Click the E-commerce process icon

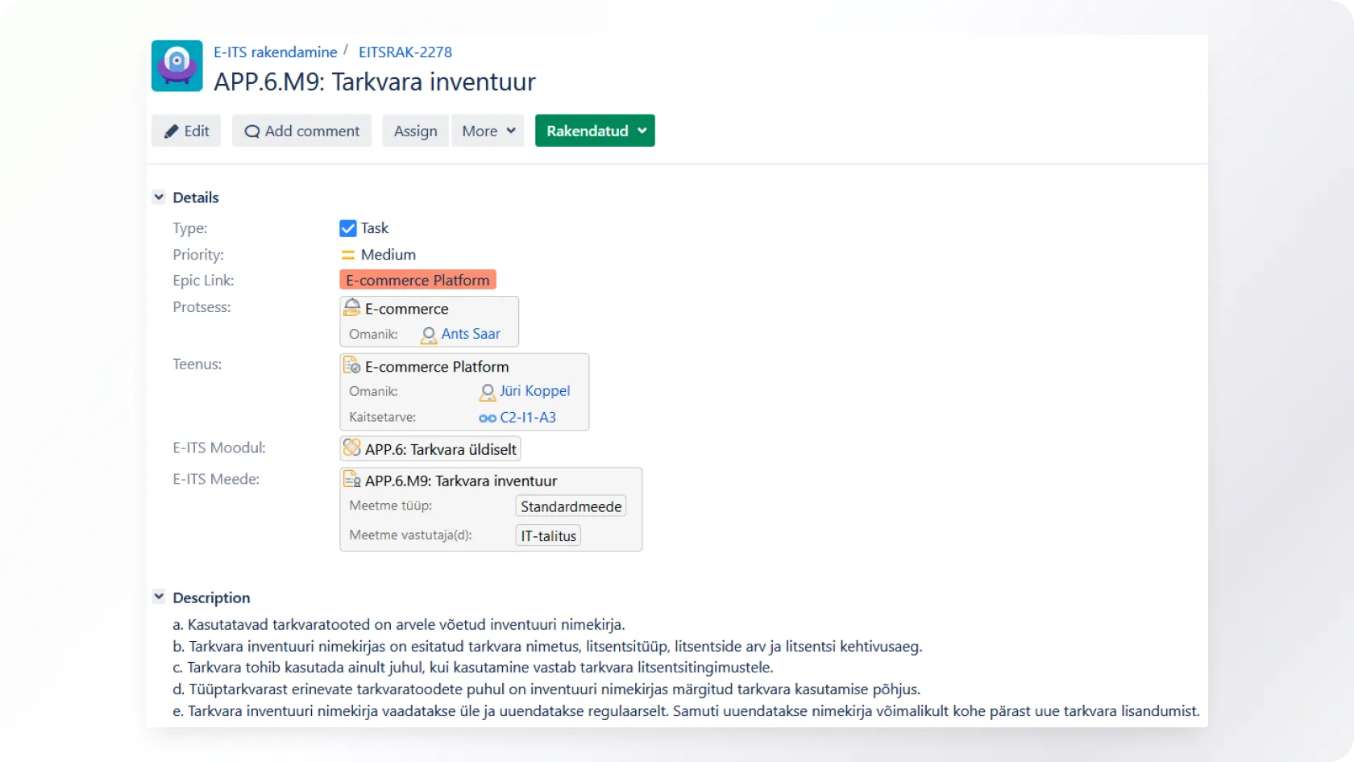[x=352, y=308]
